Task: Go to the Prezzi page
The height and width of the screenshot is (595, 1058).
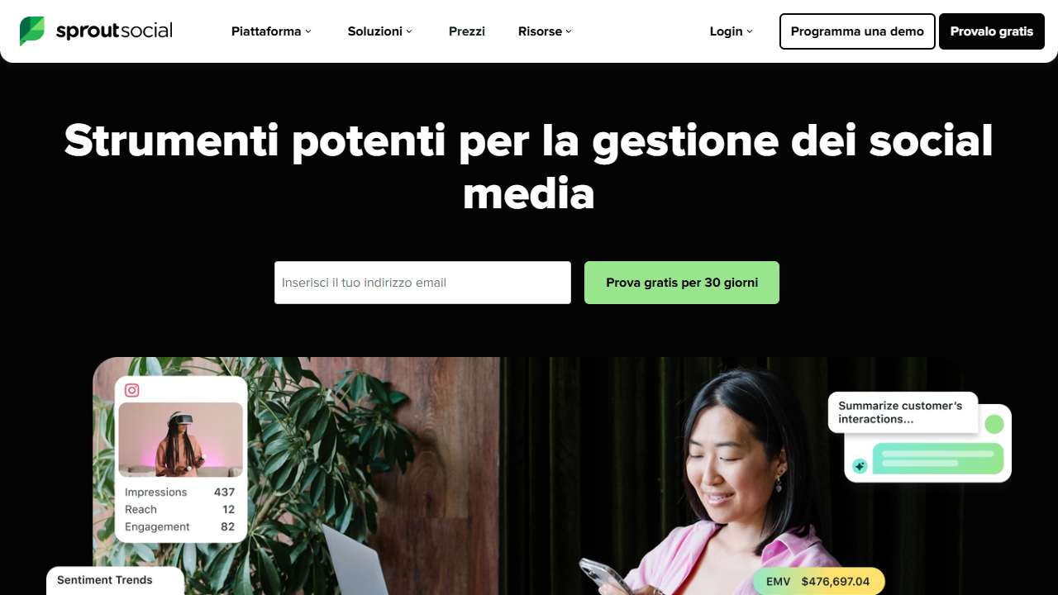Action: [467, 31]
